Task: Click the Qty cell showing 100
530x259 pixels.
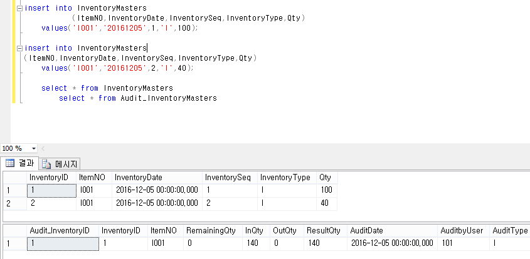Action: pos(326,190)
